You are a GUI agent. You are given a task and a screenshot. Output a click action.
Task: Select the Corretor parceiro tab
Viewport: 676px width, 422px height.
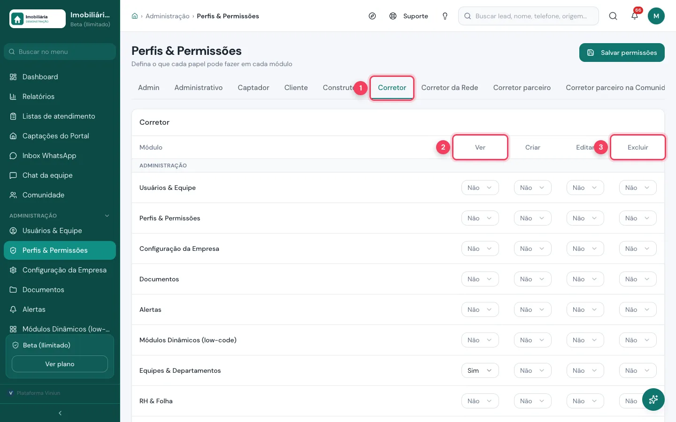click(522, 88)
